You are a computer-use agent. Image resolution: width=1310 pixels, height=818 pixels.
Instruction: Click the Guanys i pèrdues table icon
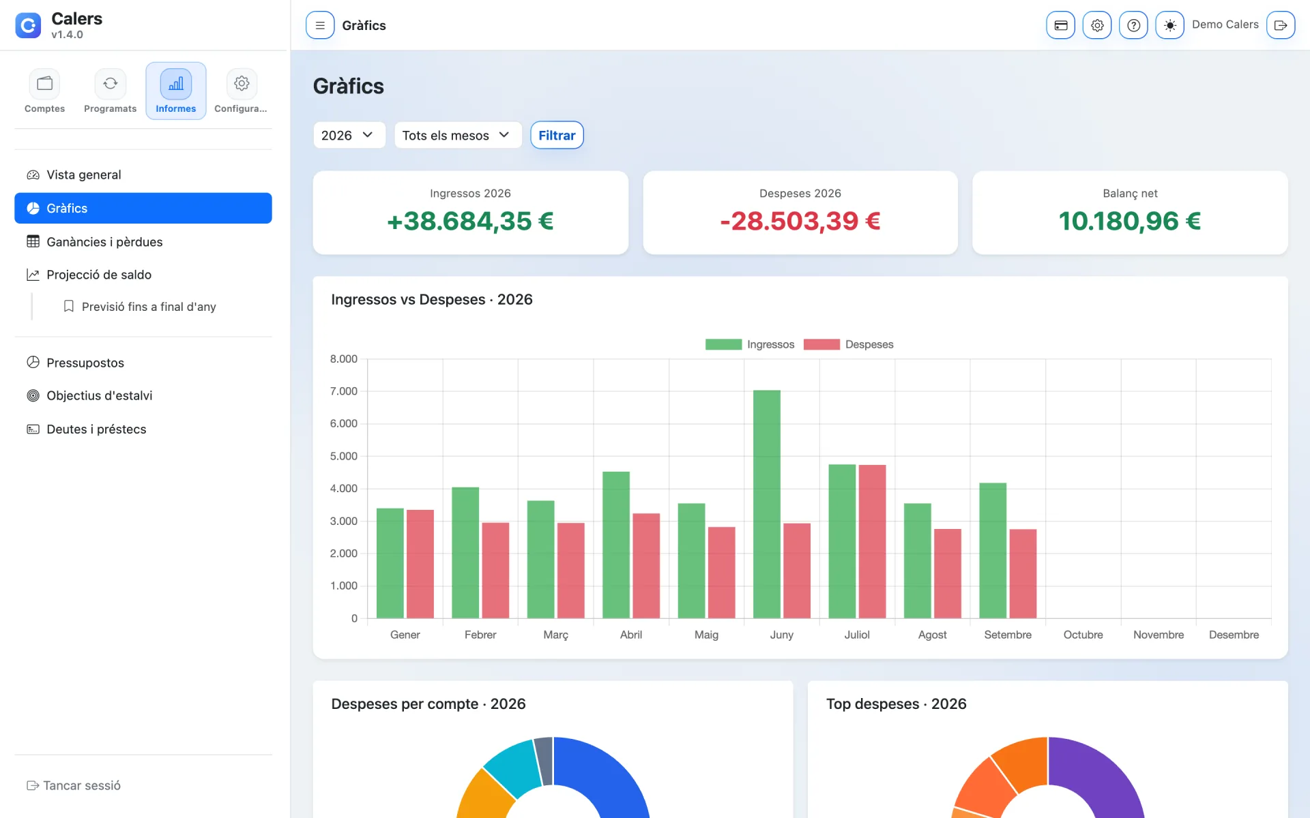point(33,241)
